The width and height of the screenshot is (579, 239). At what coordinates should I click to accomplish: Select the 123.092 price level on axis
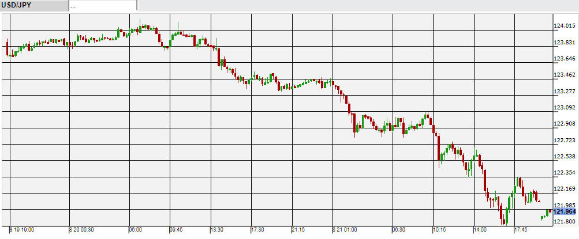565,108
